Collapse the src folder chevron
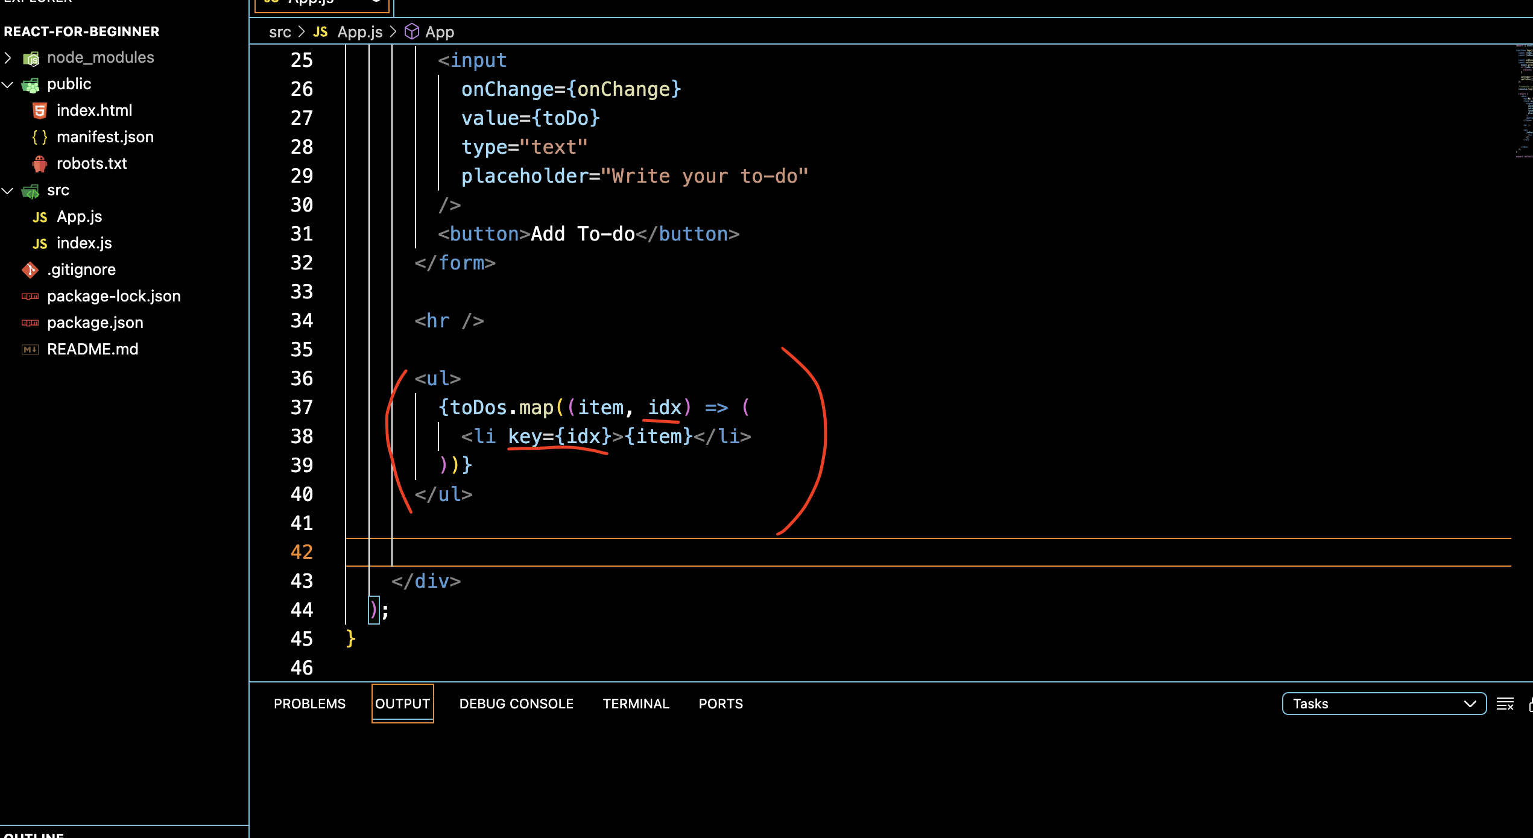Screen dimensions: 1533x838 coord(8,190)
